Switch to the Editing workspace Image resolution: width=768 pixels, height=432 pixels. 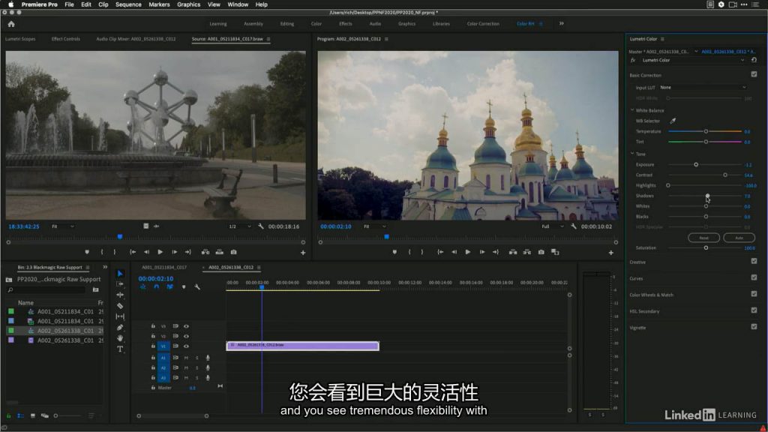[x=287, y=23]
